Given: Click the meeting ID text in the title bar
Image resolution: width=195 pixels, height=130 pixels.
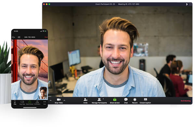Looking at the screenshot, I should 129,4.
